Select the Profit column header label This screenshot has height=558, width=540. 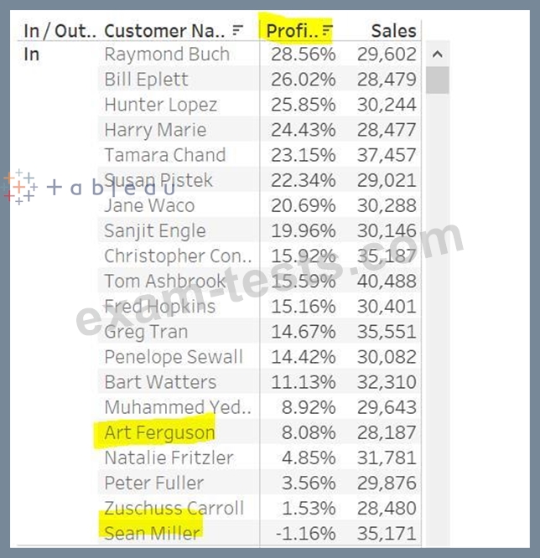(x=292, y=31)
